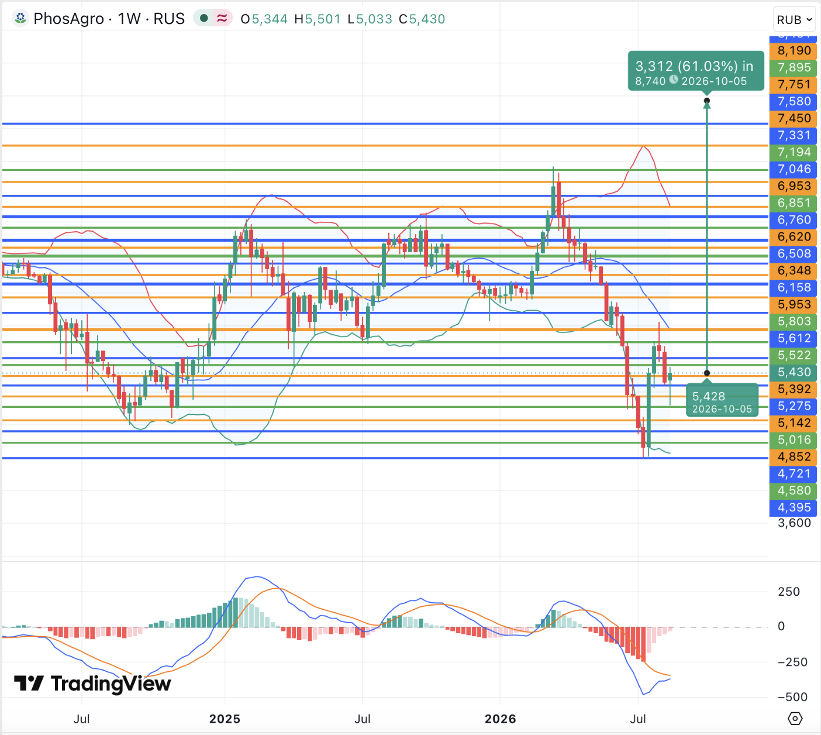Viewport: 821px width, 735px height.
Task: Click the 7,046 blue price label
Action: click(794, 170)
